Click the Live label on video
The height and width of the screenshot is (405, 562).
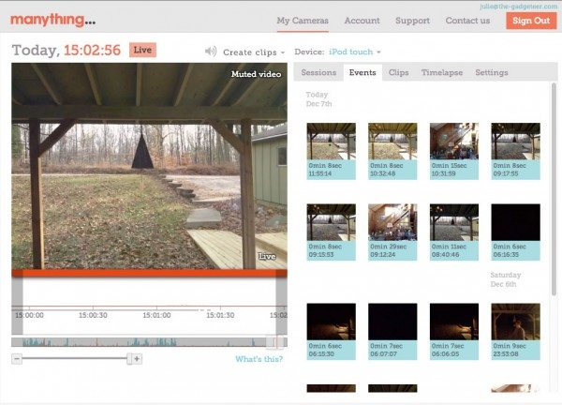[x=267, y=256]
